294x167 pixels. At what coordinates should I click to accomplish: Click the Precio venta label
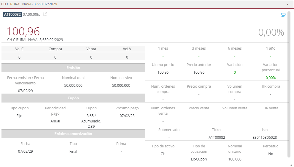tap(199, 108)
